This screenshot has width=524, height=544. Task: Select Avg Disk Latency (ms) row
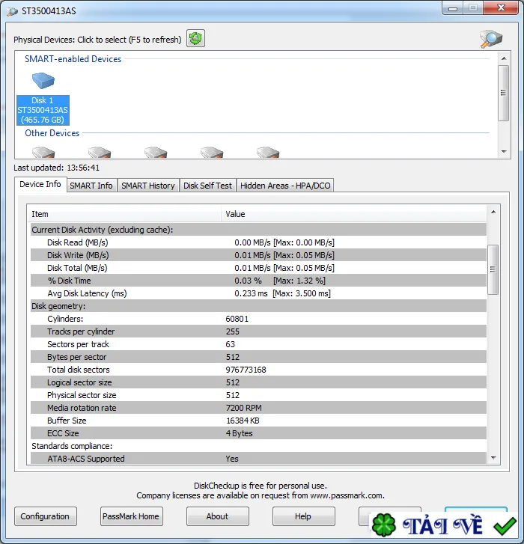258,293
